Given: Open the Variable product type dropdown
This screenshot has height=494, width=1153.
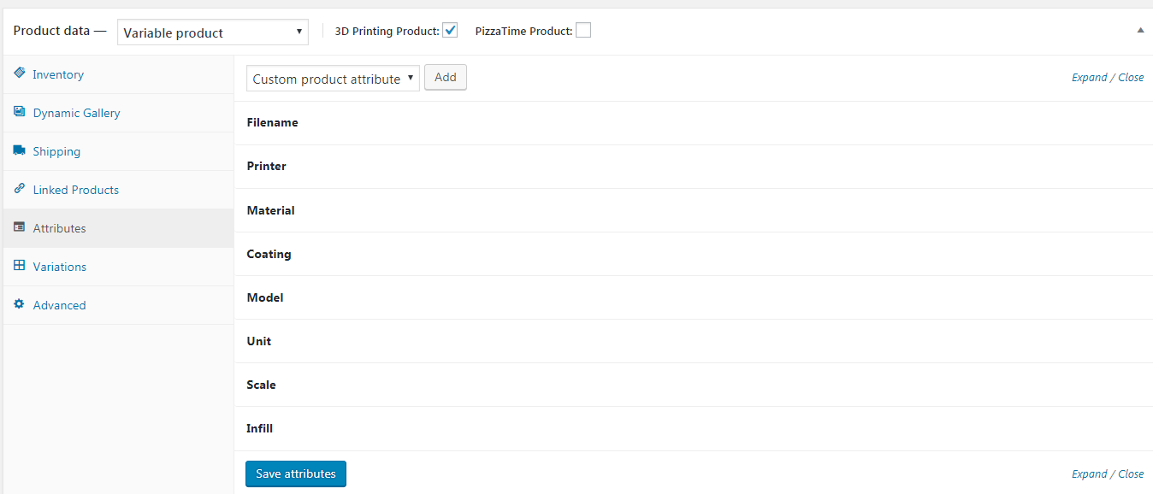Looking at the screenshot, I should [212, 32].
